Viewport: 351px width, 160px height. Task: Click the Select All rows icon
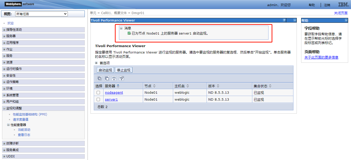click(99, 78)
